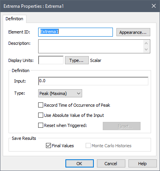Screen dimensions: 160x171
Task: Enable Record Time of Occurrence of Peak
Action: 40,105
